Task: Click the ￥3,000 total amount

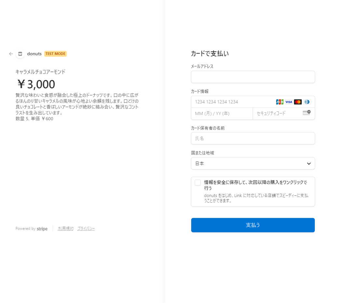Action: tap(36, 84)
